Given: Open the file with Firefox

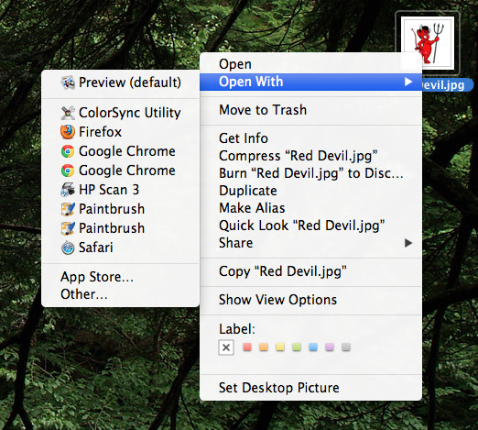Looking at the screenshot, I should point(121,132).
